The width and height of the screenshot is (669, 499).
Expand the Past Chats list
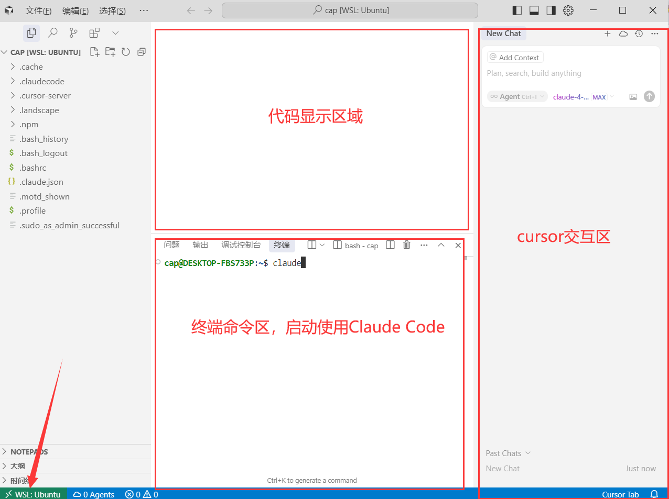click(508, 453)
